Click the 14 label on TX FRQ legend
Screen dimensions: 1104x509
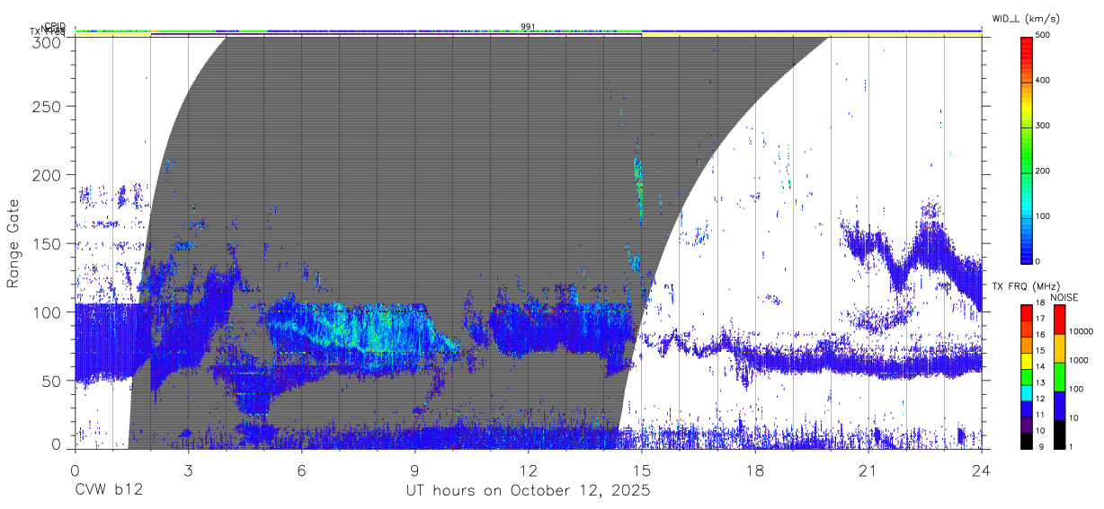tap(1039, 367)
